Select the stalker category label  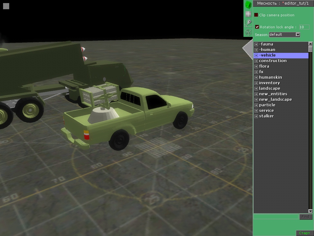[x=266, y=116]
